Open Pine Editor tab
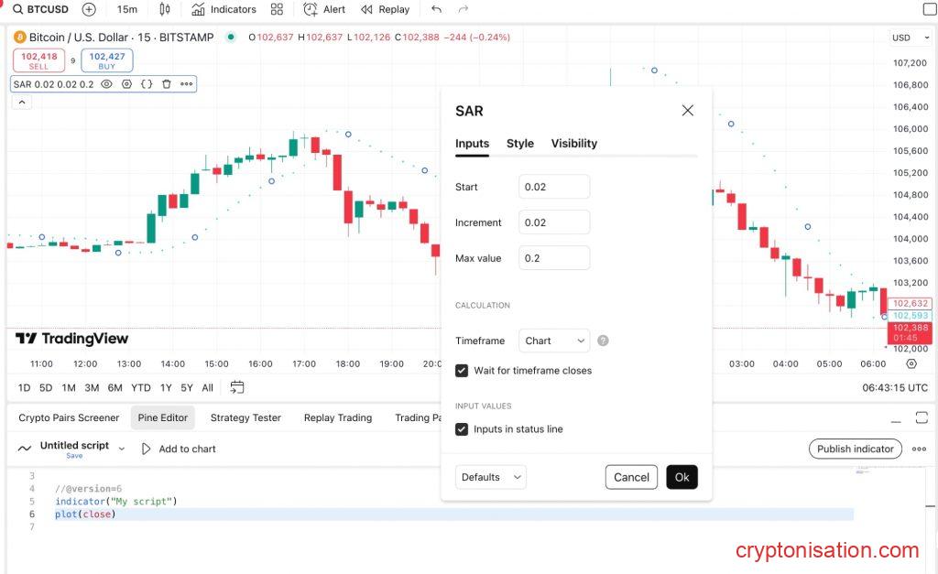This screenshot has width=938, height=574. click(163, 417)
